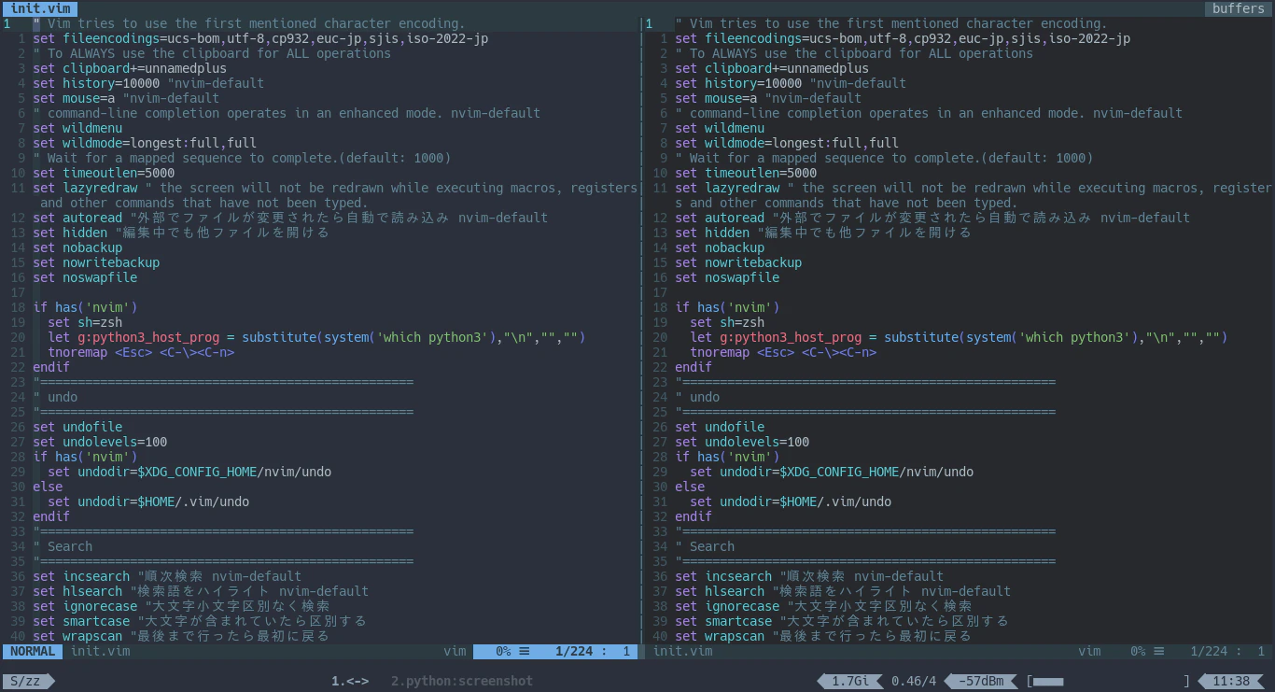
Task: Click the 0.46/4 load average indicator
Action: (x=914, y=681)
